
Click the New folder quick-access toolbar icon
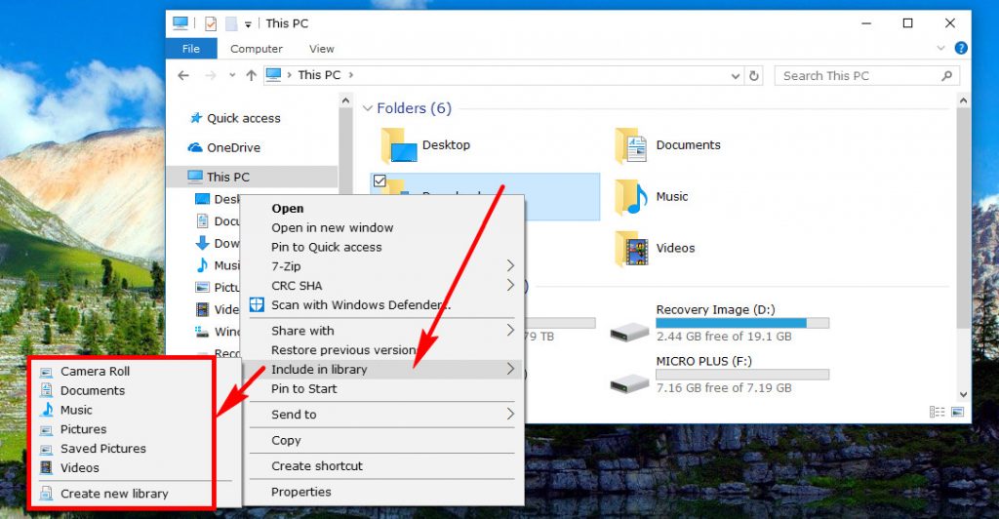click(x=230, y=23)
